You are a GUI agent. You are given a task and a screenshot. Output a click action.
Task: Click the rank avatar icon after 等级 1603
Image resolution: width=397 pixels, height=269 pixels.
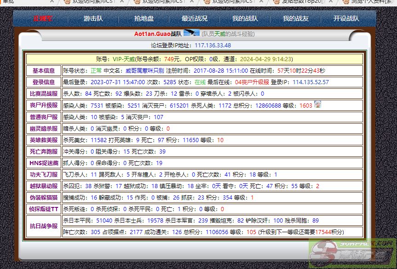tap(317, 104)
